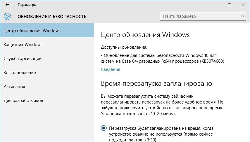The image size is (250, 142).
Task: Click the back arrow in the title bar
Action: coord(7,5)
